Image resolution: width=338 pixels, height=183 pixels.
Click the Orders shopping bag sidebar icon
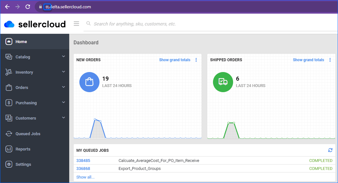[9, 87]
